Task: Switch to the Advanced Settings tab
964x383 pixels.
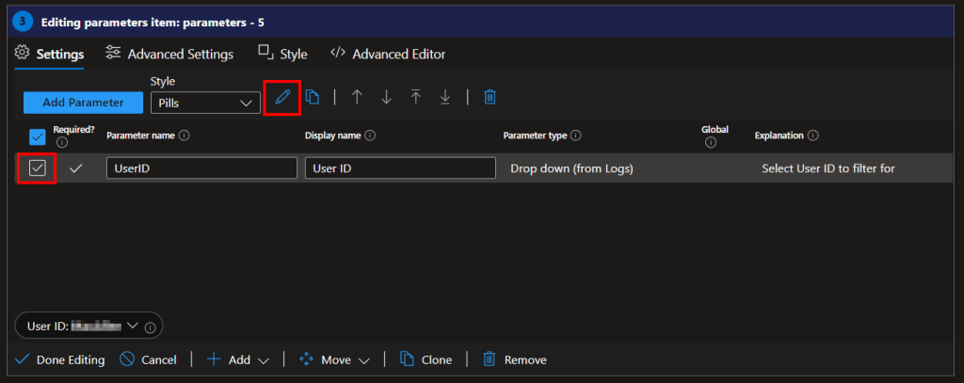Action: click(169, 55)
